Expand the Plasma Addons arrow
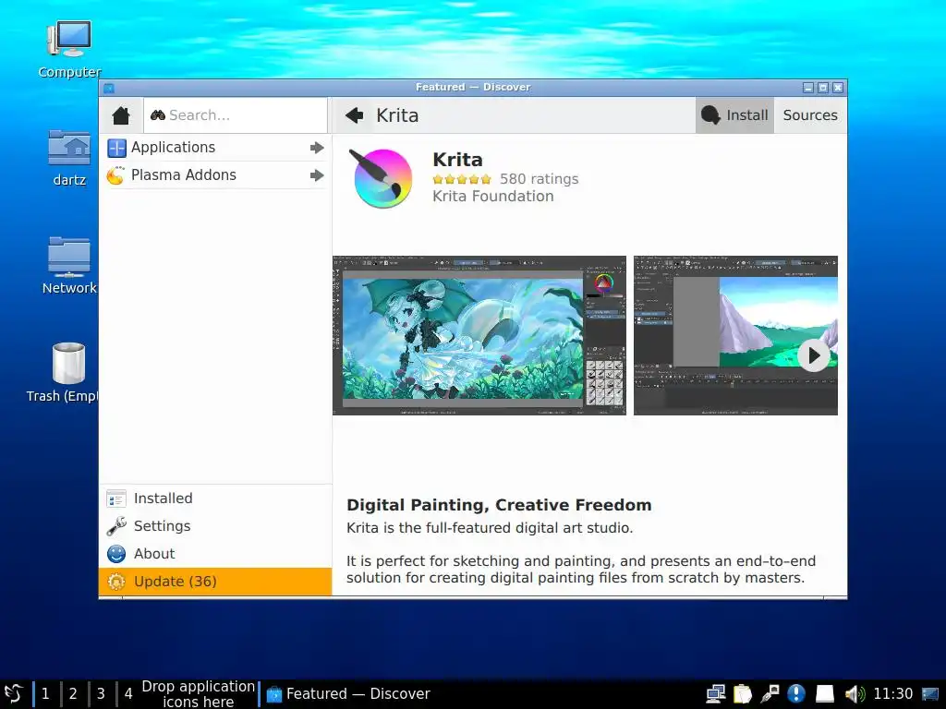Screen dimensions: 946x709 [x=317, y=175]
